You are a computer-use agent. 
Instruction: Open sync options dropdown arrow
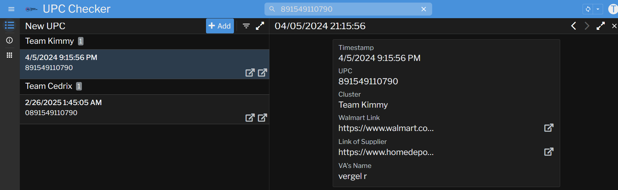coord(598,9)
